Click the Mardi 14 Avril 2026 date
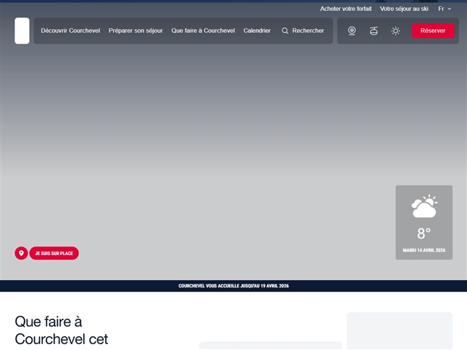467x350 pixels. pyautogui.click(x=424, y=250)
